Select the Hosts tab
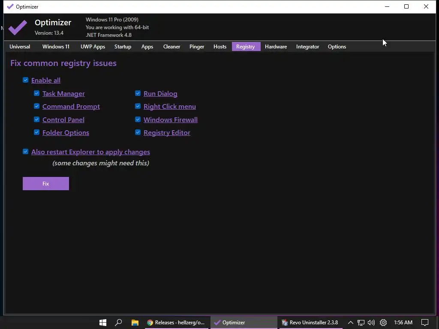The width and height of the screenshot is (439, 329). [x=220, y=47]
